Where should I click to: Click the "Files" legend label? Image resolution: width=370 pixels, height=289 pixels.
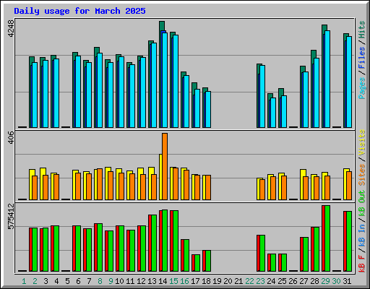[x=362, y=58]
